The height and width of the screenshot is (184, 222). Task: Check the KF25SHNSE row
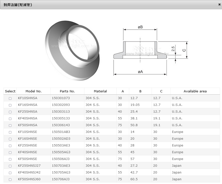coord(10,146)
